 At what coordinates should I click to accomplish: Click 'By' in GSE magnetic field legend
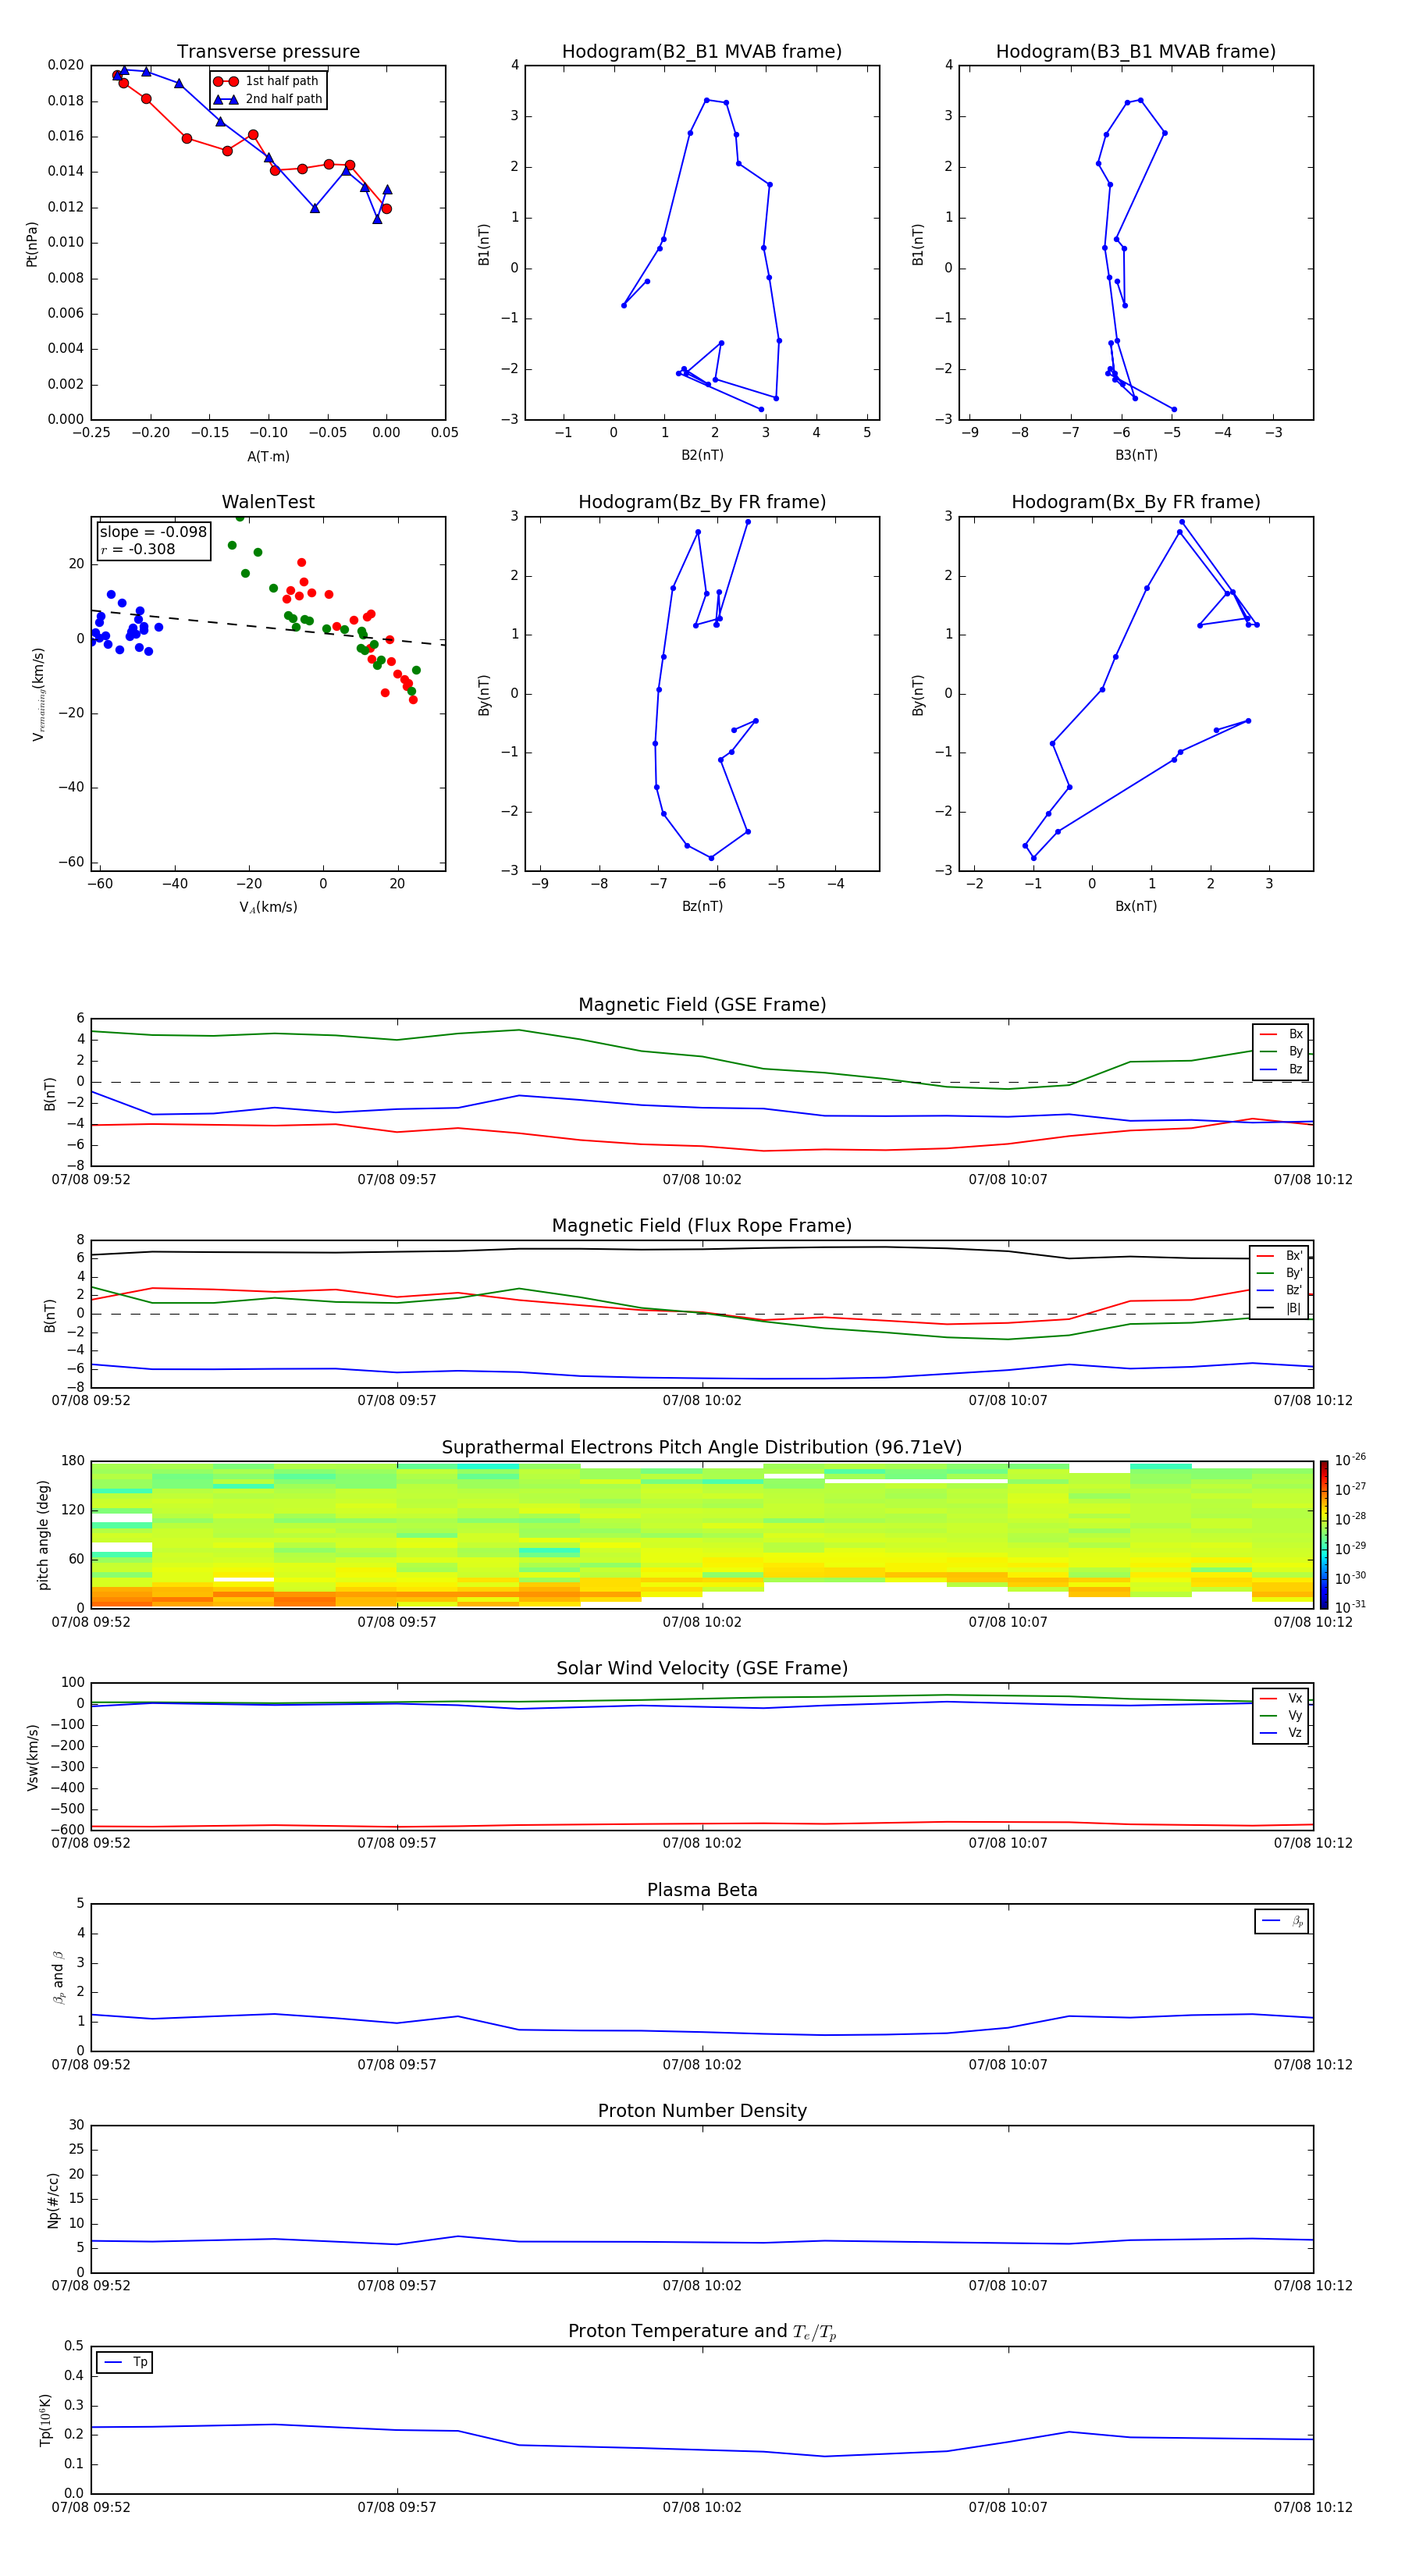coord(1295,1051)
